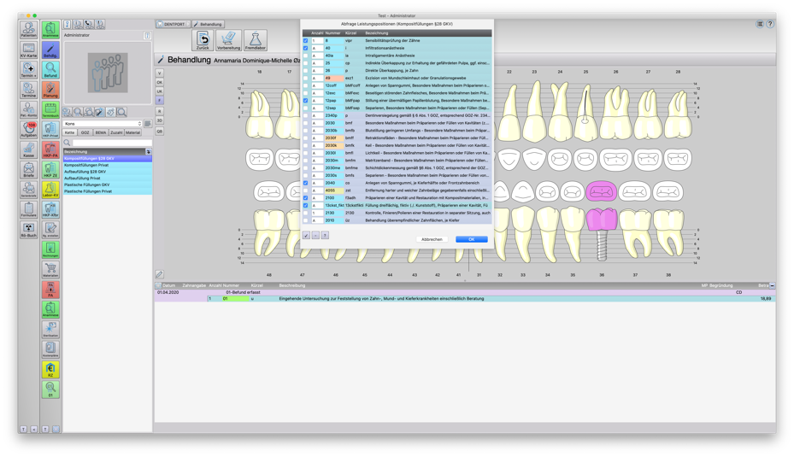Switch to the GOZ tab
This screenshot has width=794, height=457.
(85, 132)
